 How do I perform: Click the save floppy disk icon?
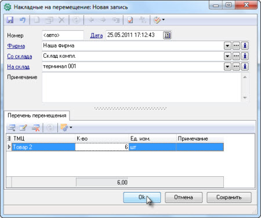[10, 20]
